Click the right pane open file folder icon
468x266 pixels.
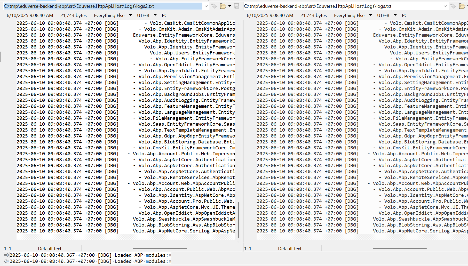(x=462, y=6)
